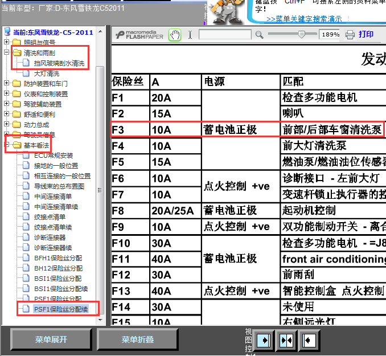Expand the 动力总成 tree node
The height and width of the screenshot is (356, 386).
7,124
